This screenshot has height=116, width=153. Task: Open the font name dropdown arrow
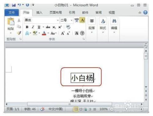tap(58, 20)
